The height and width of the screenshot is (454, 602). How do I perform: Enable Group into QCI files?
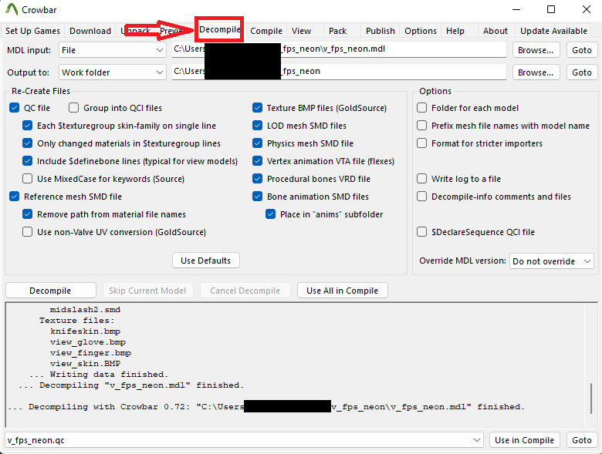click(74, 108)
